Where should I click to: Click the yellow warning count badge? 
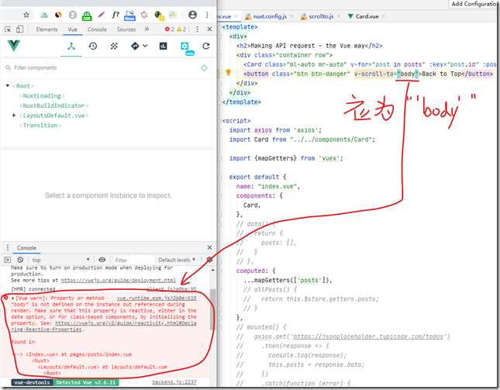(181, 29)
